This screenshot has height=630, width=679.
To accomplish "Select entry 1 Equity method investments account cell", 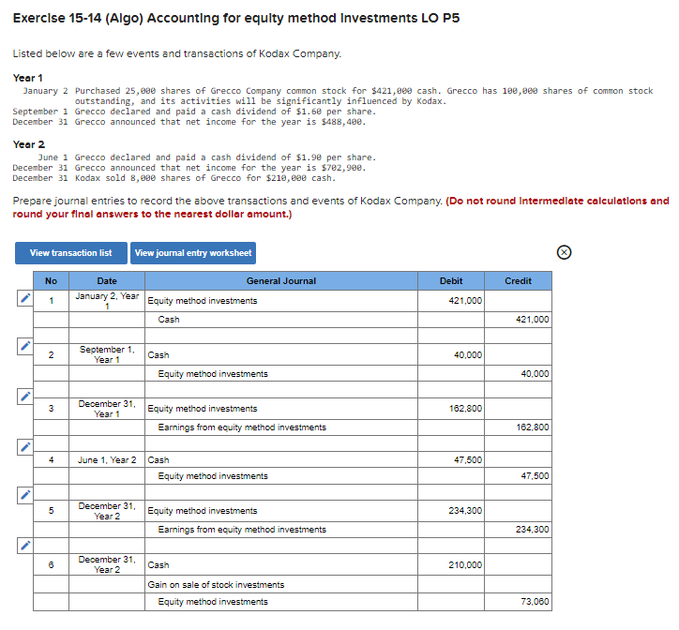I will (x=281, y=301).
